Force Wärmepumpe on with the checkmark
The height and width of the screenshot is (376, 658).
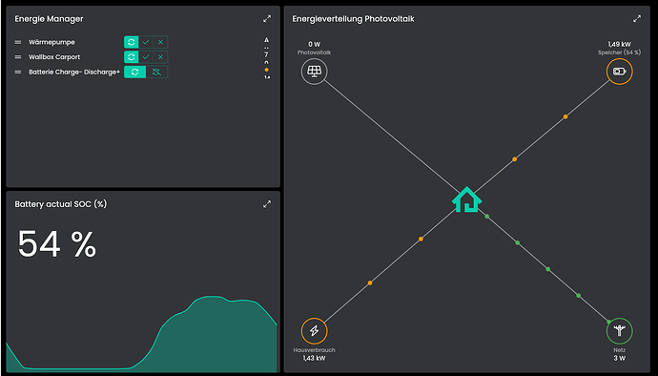[x=146, y=42]
